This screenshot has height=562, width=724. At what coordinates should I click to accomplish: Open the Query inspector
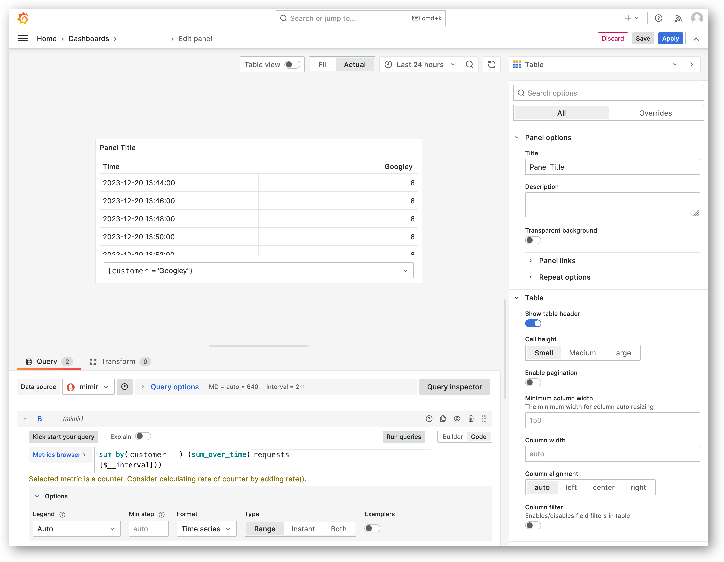pos(454,387)
